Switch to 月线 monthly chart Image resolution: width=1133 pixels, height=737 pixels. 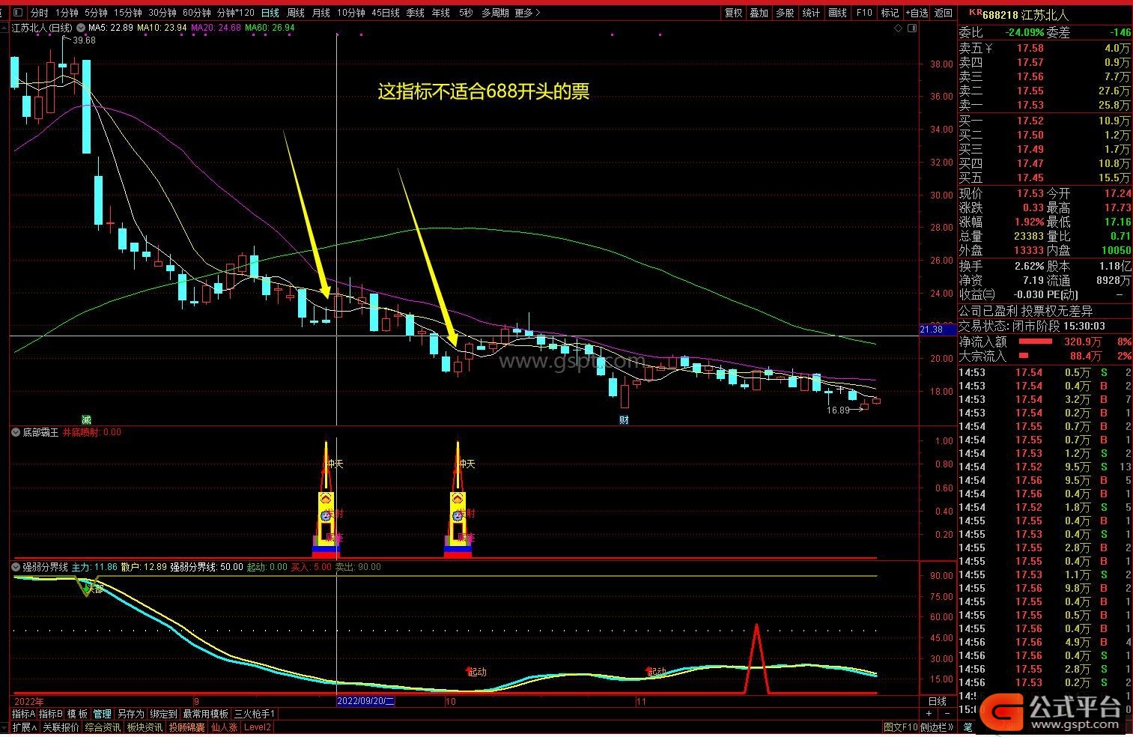tap(321, 13)
